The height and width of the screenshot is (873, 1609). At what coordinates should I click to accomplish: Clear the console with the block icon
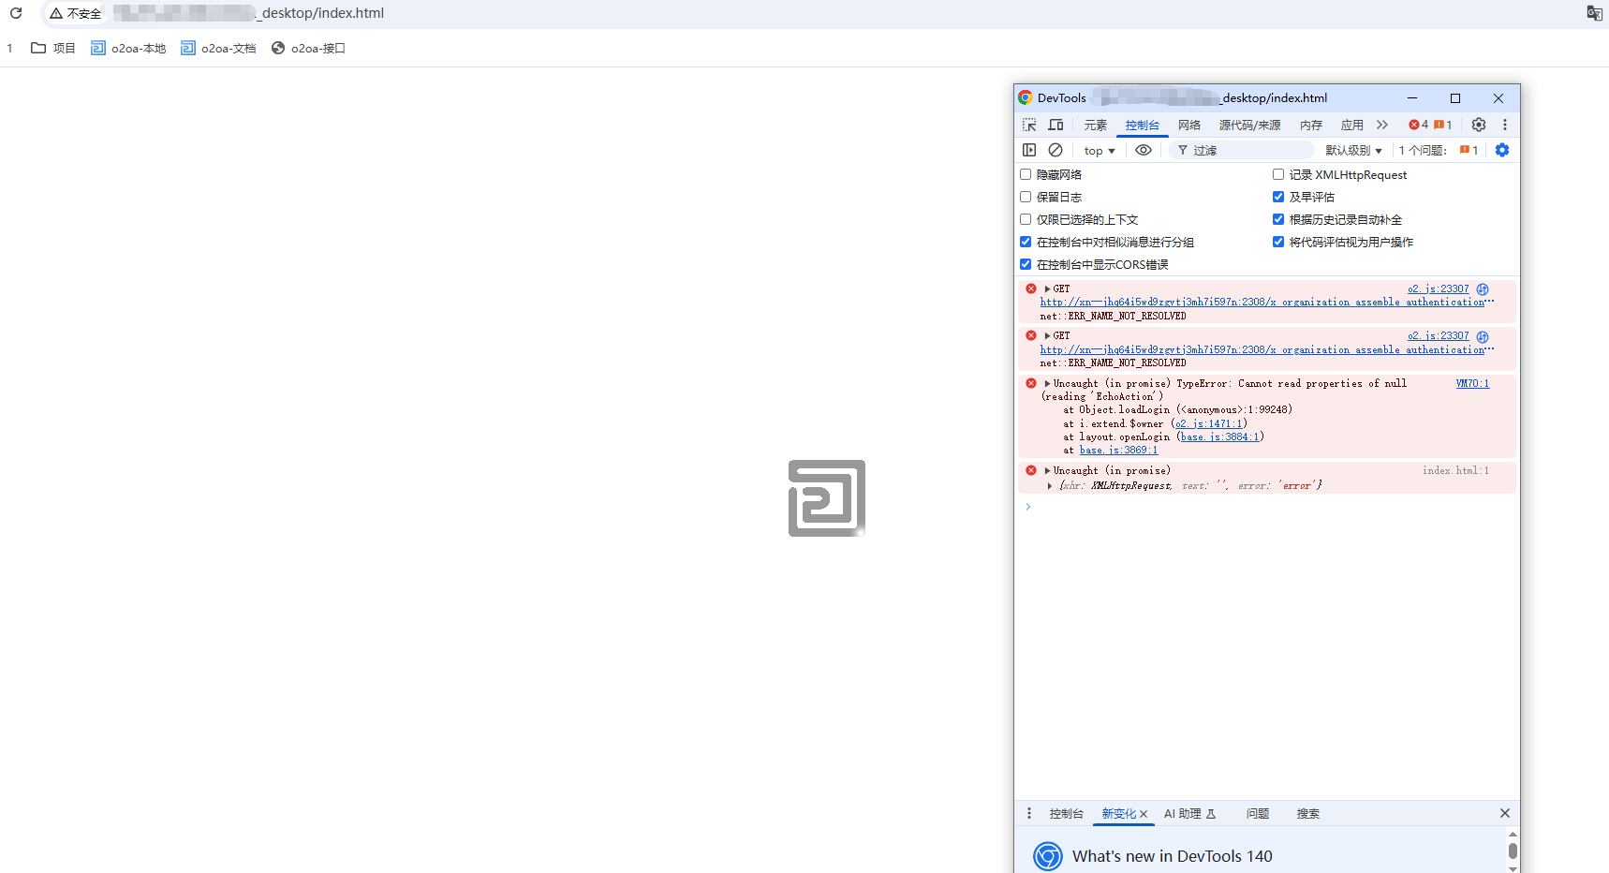[1055, 150]
